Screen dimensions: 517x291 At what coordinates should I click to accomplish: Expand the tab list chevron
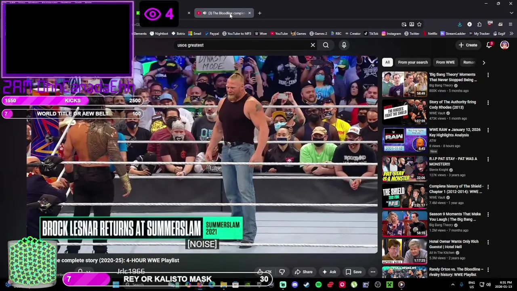click(511, 13)
